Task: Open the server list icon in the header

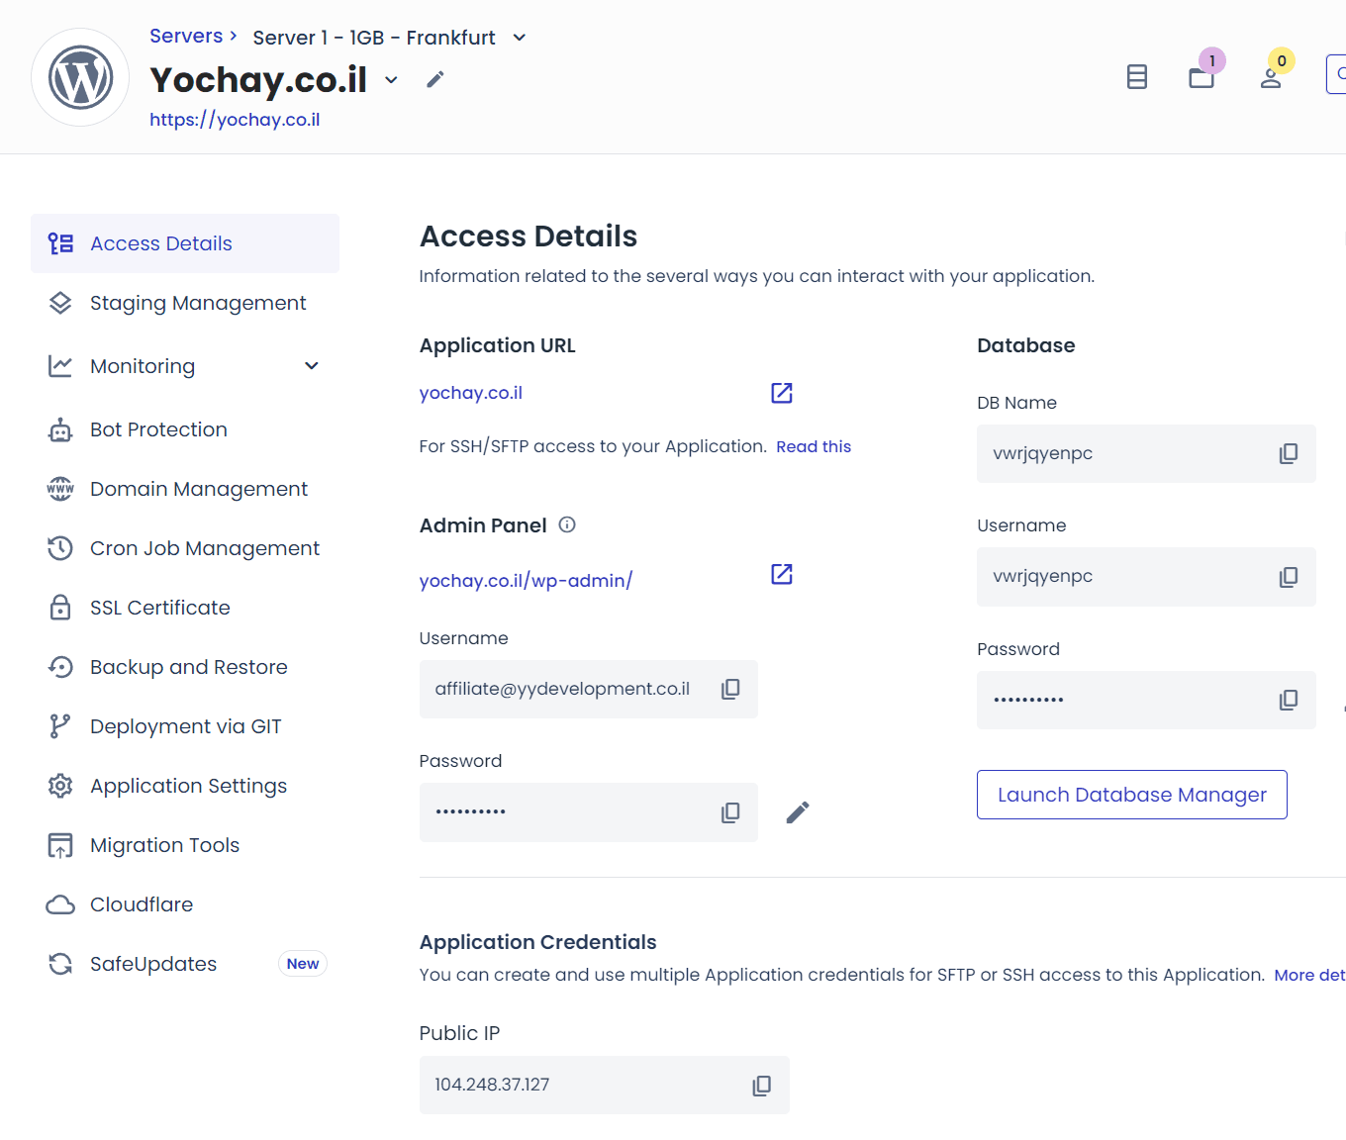Action: 1137,76
